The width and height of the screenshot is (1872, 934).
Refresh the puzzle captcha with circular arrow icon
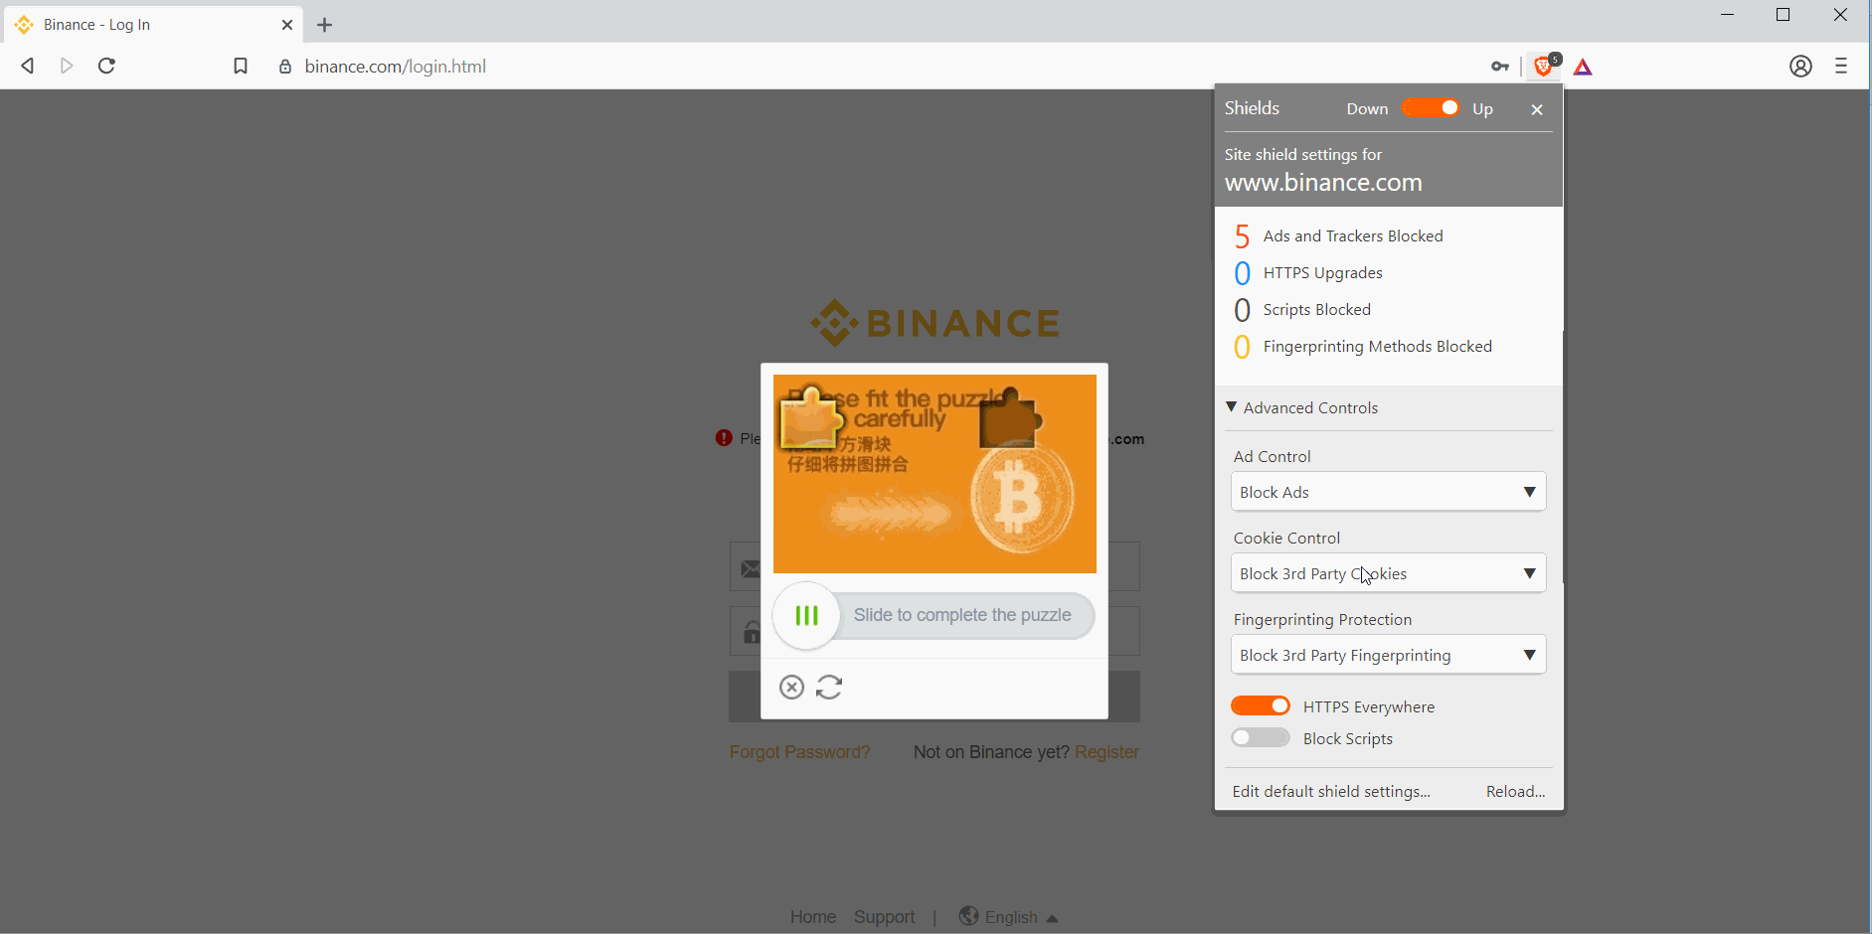click(830, 687)
